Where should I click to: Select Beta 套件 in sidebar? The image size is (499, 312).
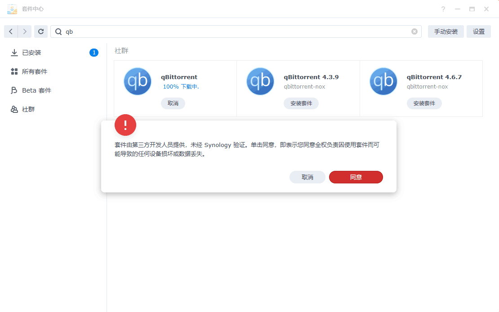(x=53, y=90)
